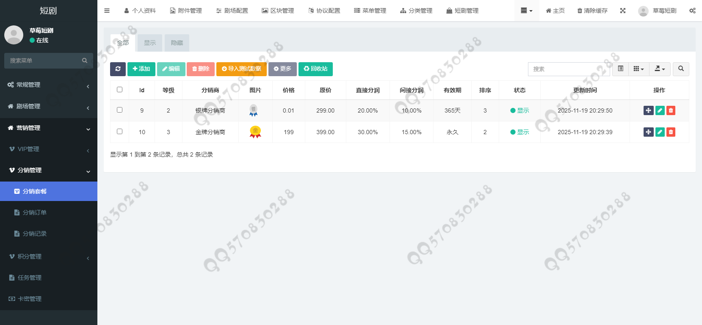Screen dimensions: 702x325
Task: Click the 删除 delete toolbar button
Action: (201, 69)
